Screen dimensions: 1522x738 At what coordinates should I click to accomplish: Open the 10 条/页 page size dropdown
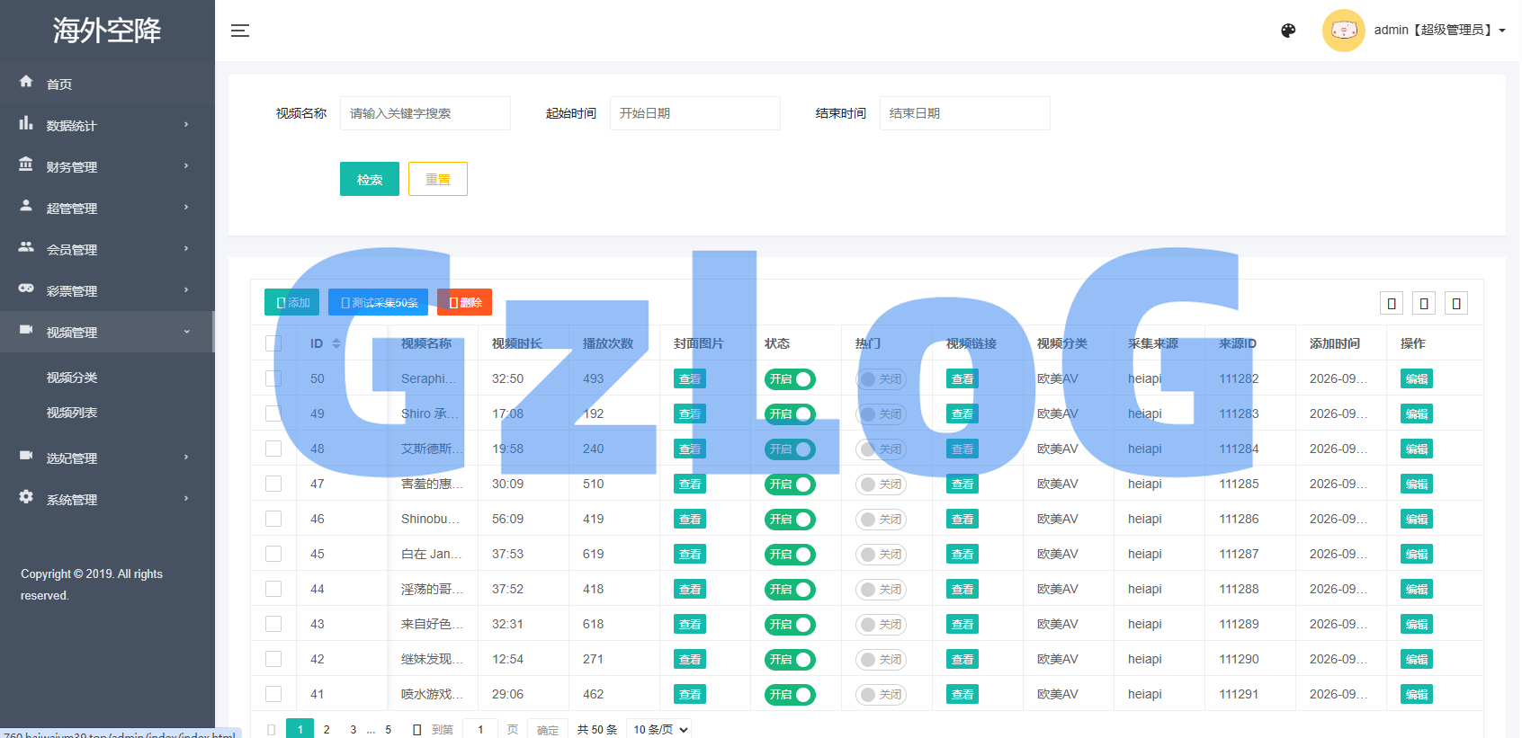tap(660, 729)
